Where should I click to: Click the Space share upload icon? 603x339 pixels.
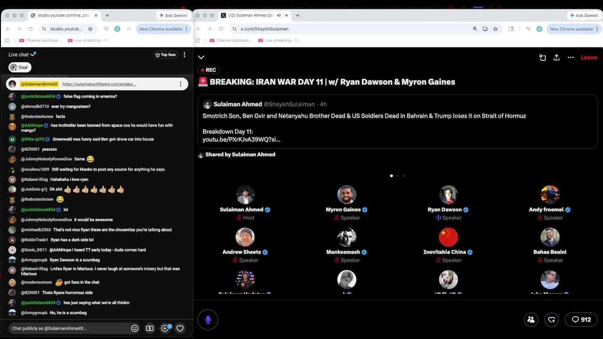[x=556, y=57]
